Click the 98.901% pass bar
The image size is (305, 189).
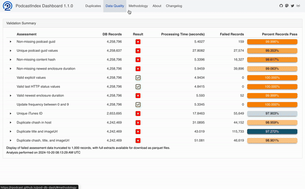coord(272,140)
